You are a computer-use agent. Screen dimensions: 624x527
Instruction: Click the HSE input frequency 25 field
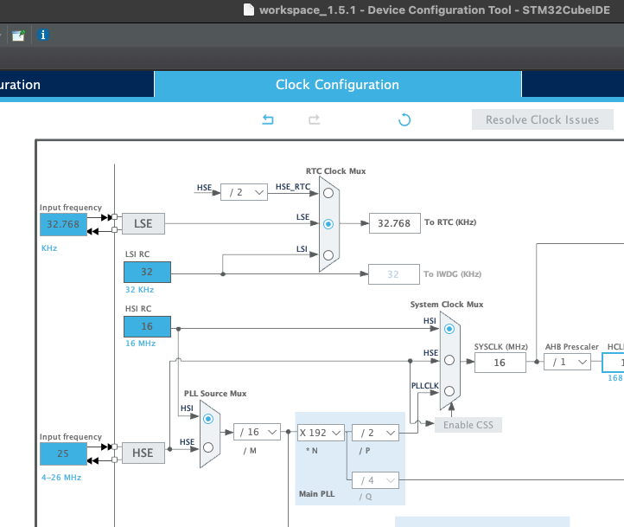(x=63, y=453)
